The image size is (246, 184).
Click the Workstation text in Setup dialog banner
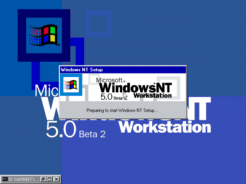tap(153, 95)
